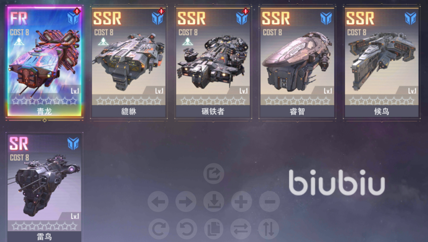Click the right arrow overlay icon
Viewport: 428px width, 242px height.
(186, 201)
